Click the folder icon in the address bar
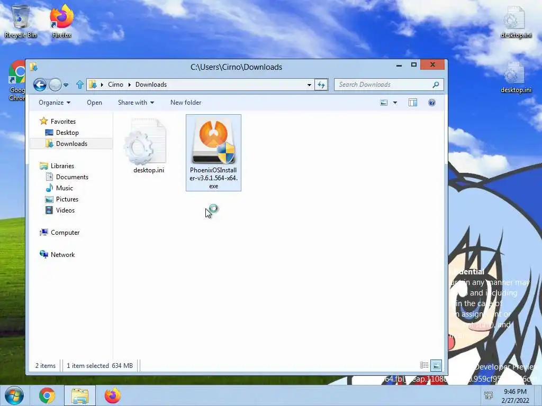The width and height of the screenshot is (542, 406). tap(93, 85)
